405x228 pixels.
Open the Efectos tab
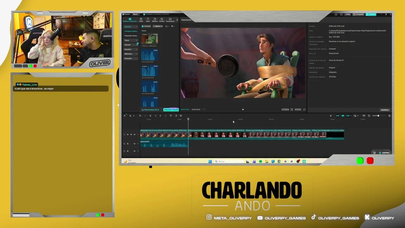[162, 20]
